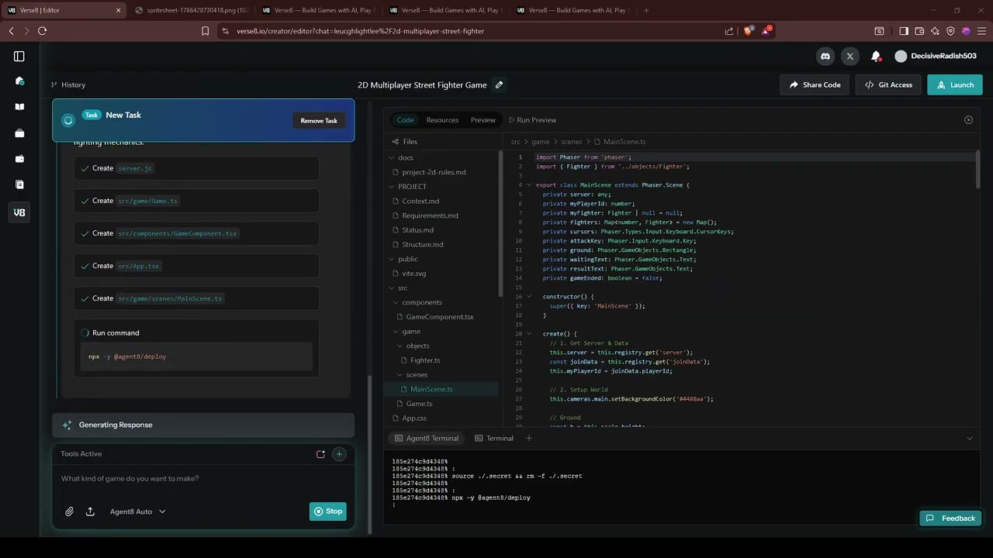Open the Discord link icon
The width and height of the screenshot is (993, 558).
point(825,56)
